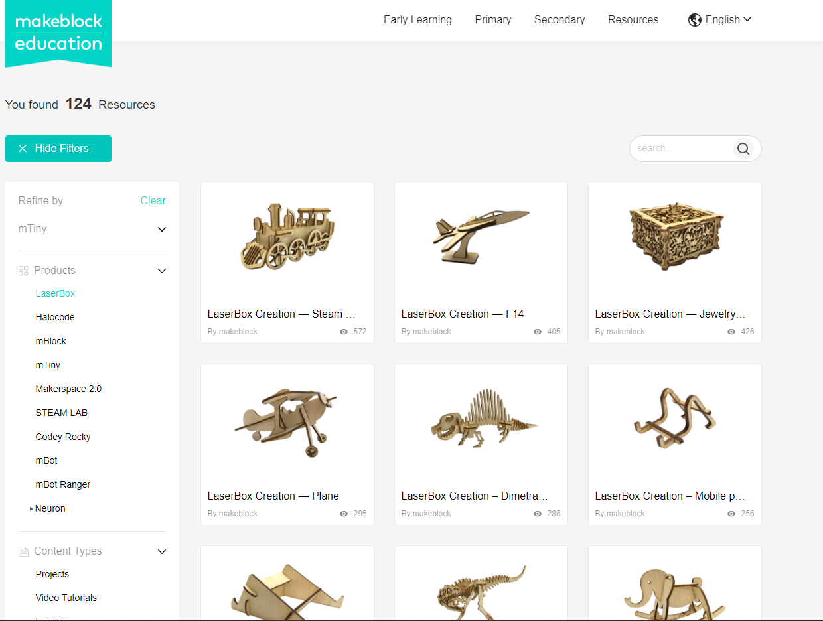Image resolution: width=823 pixels, height=621 pixels.
Task: Click the makeblock education logo
Action: click(x=58, y=33)
